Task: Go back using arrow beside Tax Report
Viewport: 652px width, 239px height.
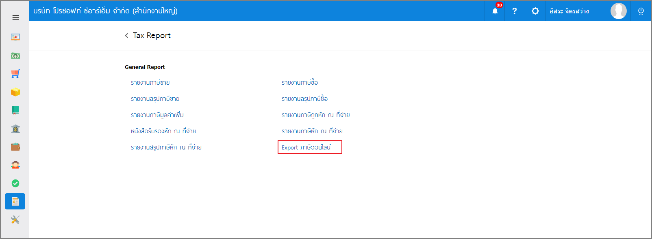Action: coord(127,36)
